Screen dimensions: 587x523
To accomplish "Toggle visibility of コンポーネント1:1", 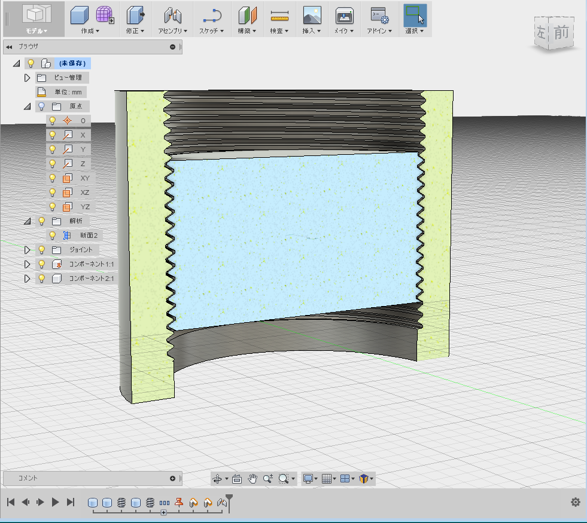I will 42,264.
